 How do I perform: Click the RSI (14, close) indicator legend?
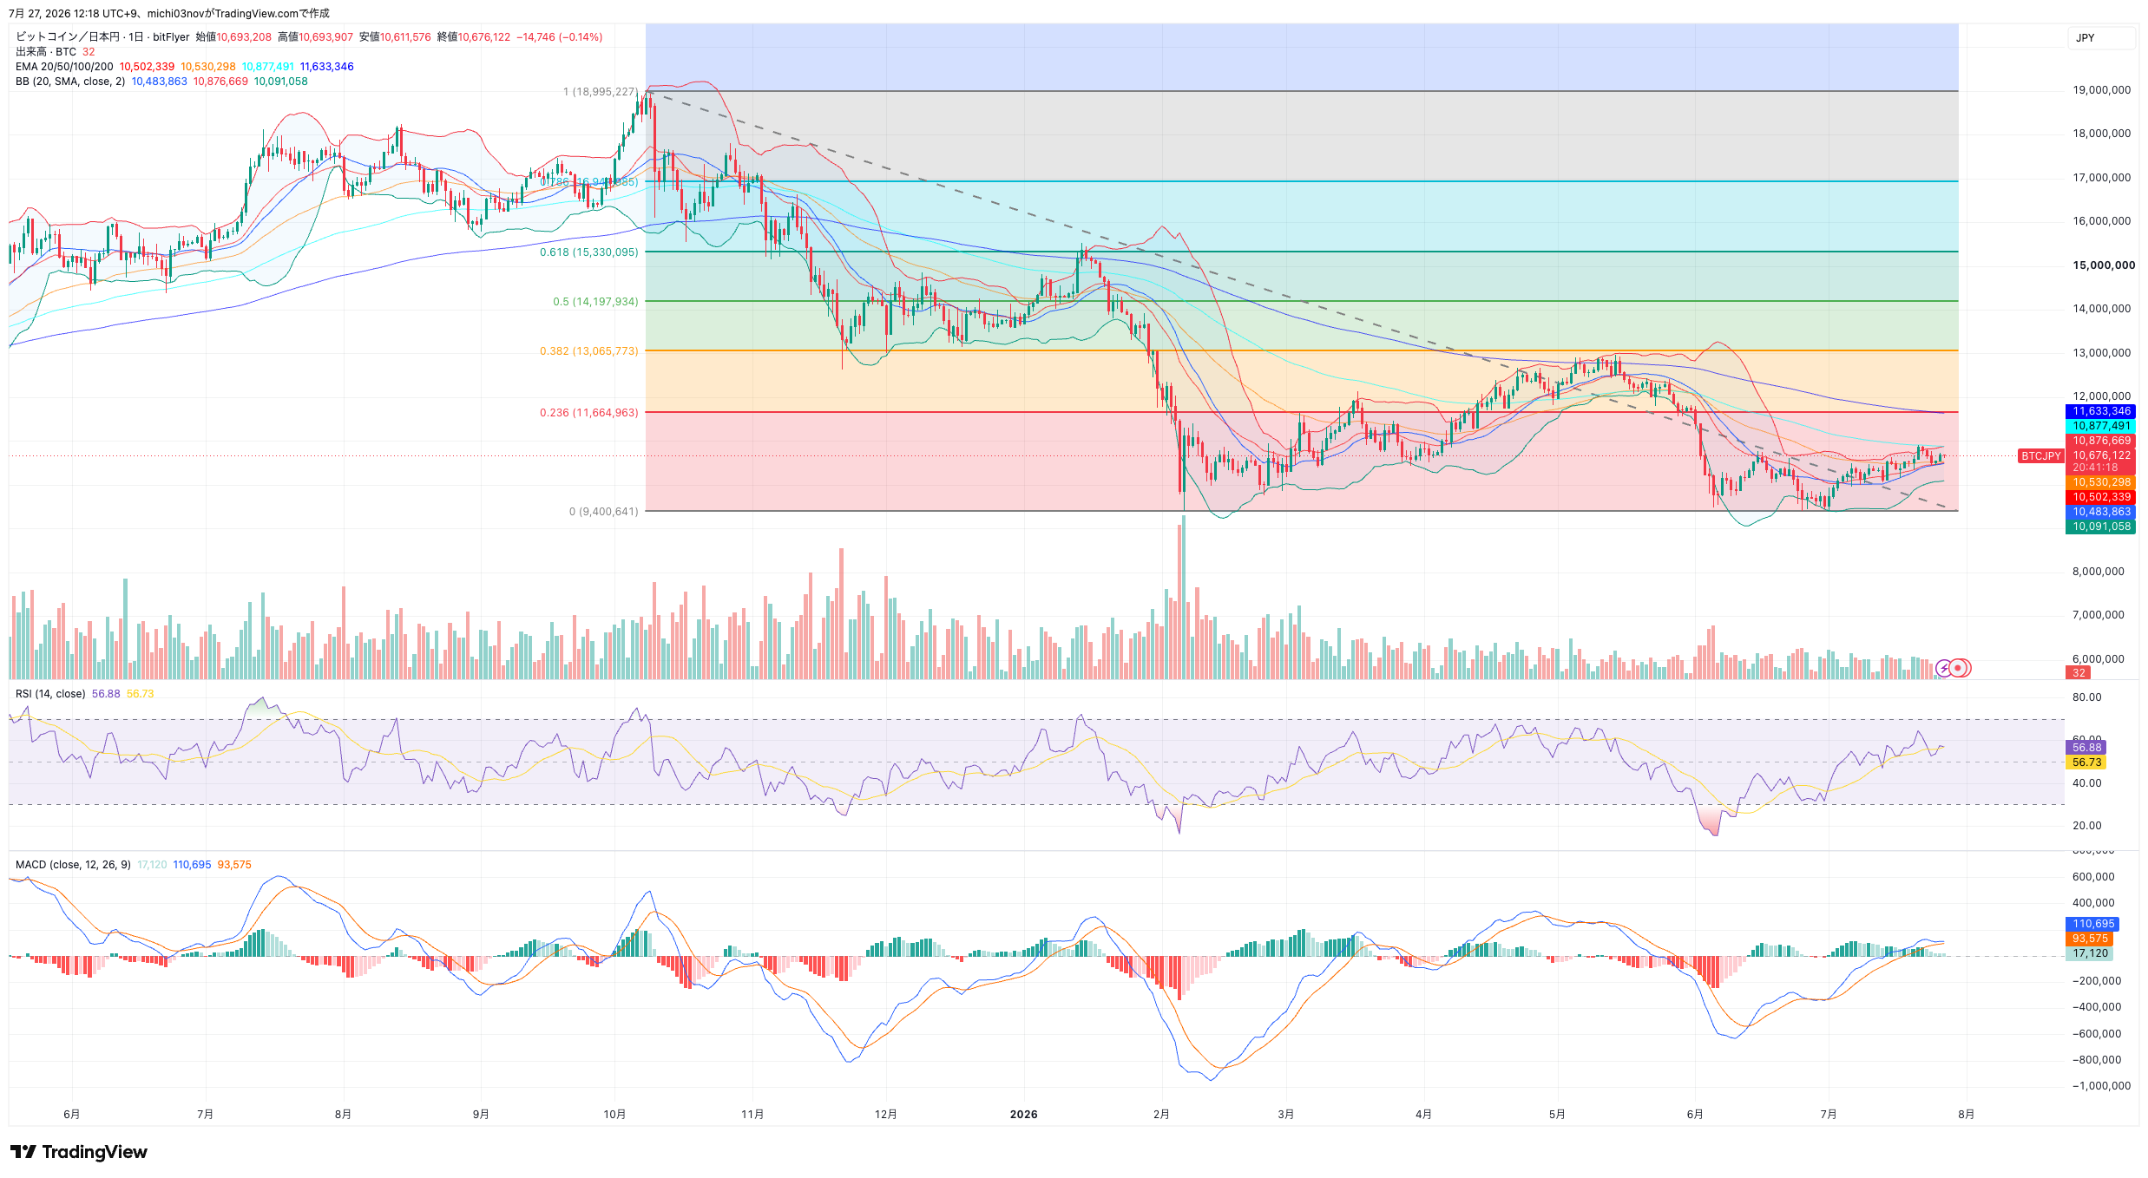coord(50,694)
